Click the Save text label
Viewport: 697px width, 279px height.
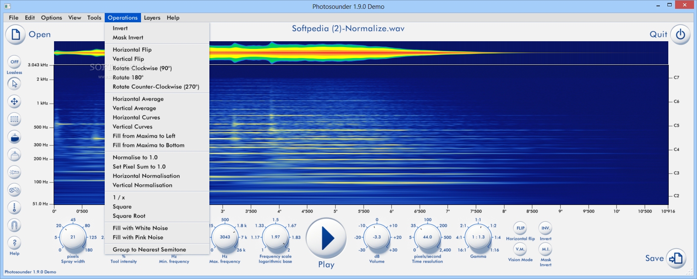coord(654,258)
